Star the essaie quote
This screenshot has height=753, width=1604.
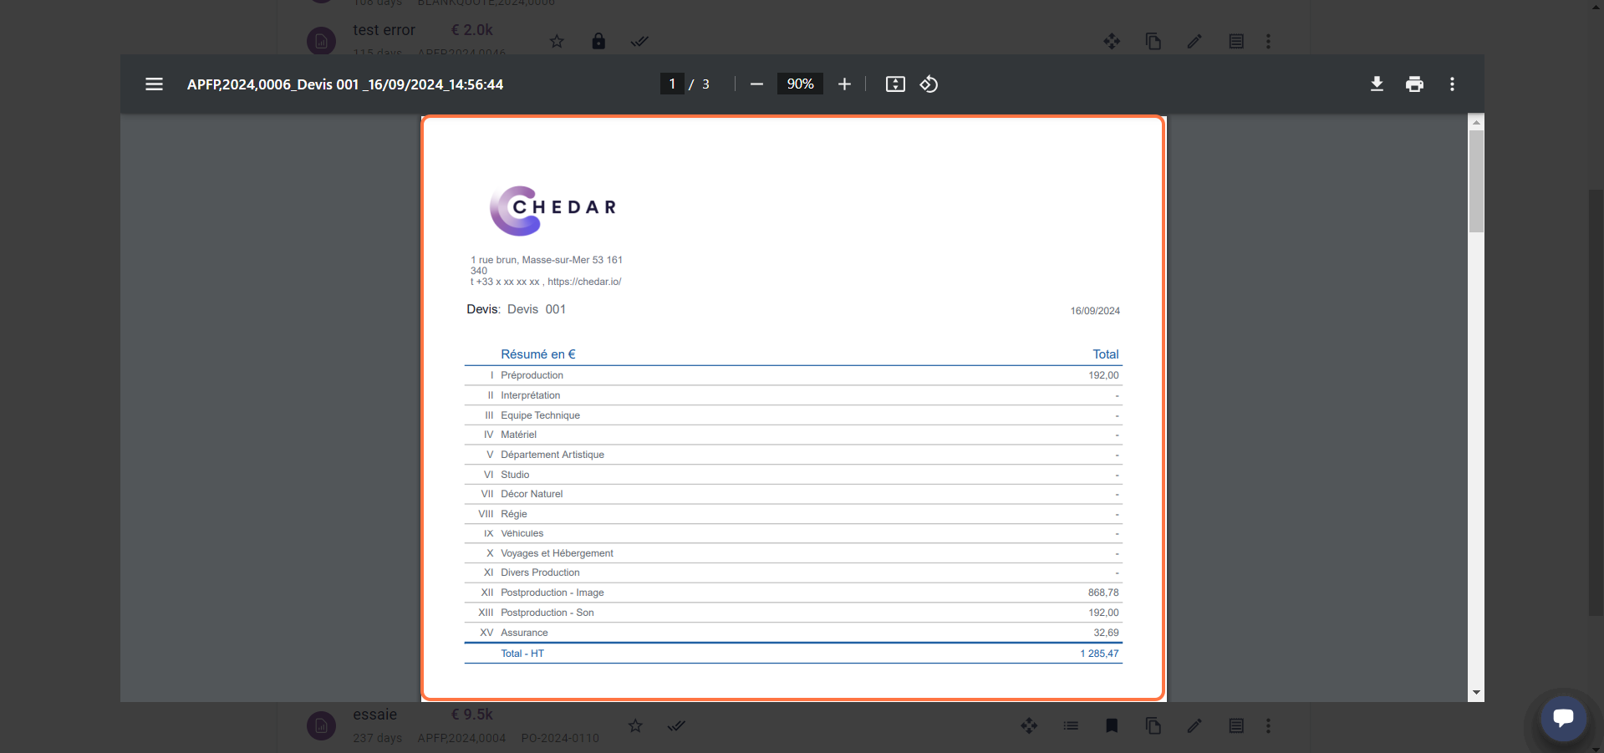tap(635, 725)
